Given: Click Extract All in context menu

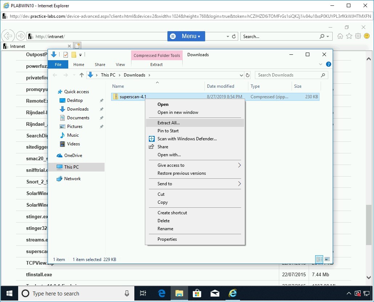Looking at the screenshot, I should pos(168,123).
